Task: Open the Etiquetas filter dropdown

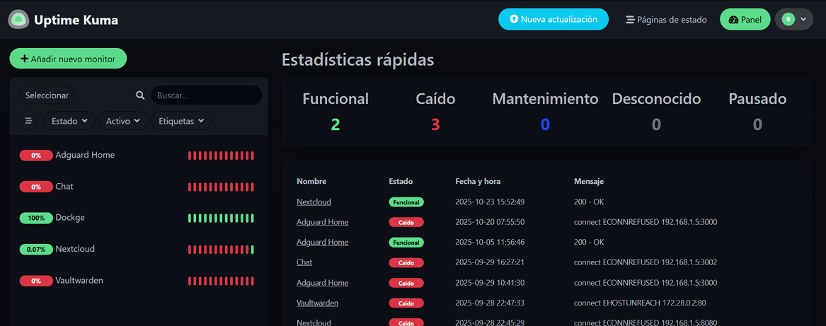Action: pos(181,121)
